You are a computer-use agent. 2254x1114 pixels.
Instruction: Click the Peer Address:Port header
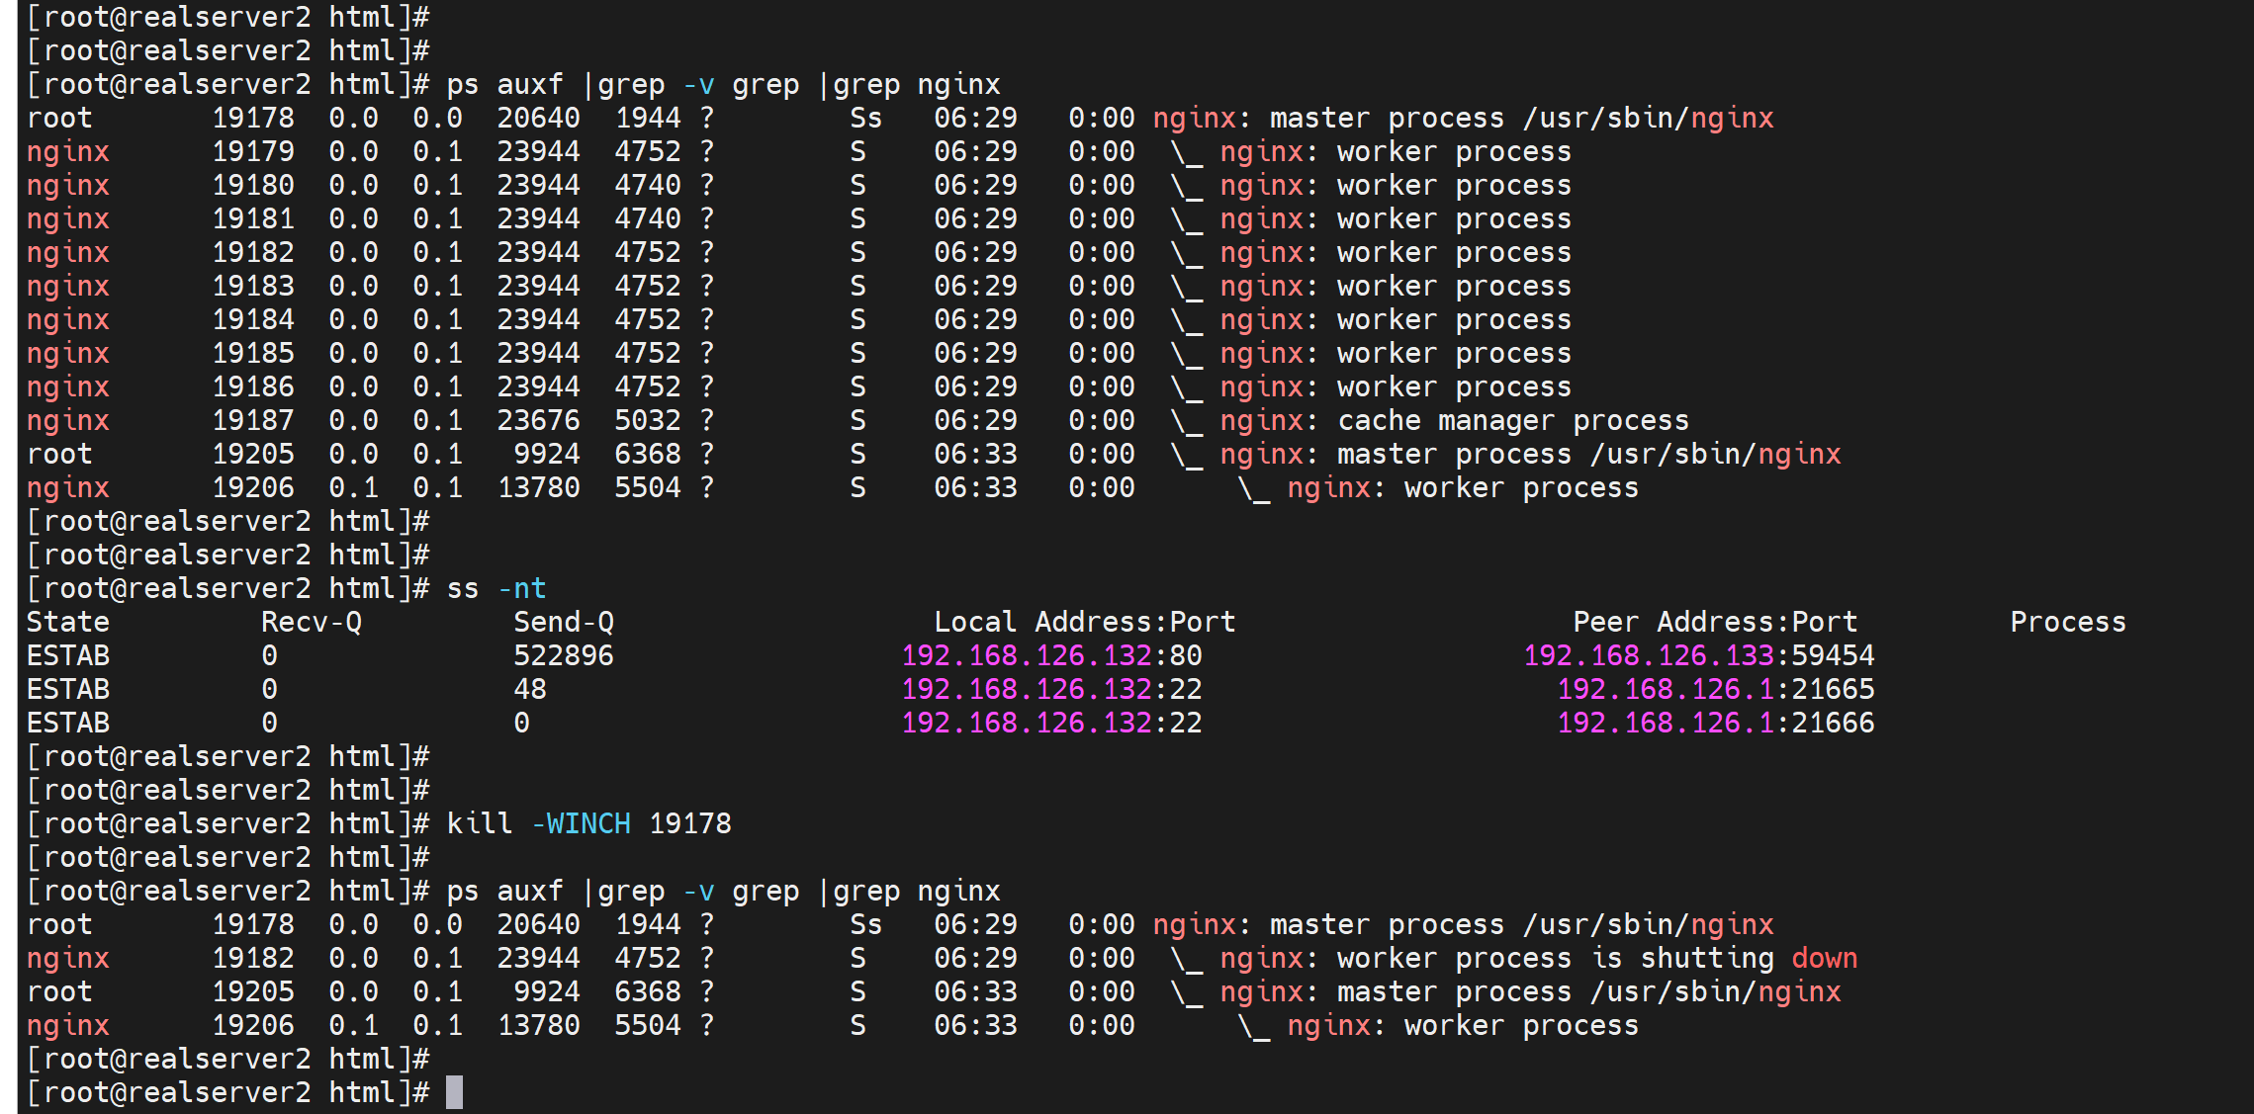pyautogui.click(x=1715, y=622)
